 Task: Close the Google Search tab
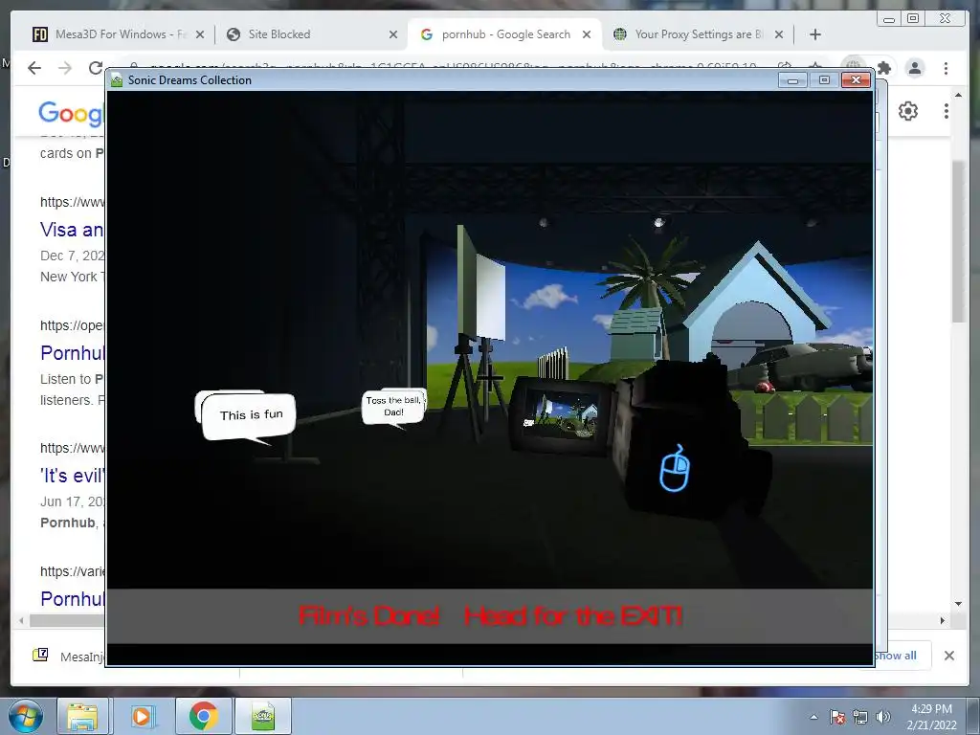(587, 35)
